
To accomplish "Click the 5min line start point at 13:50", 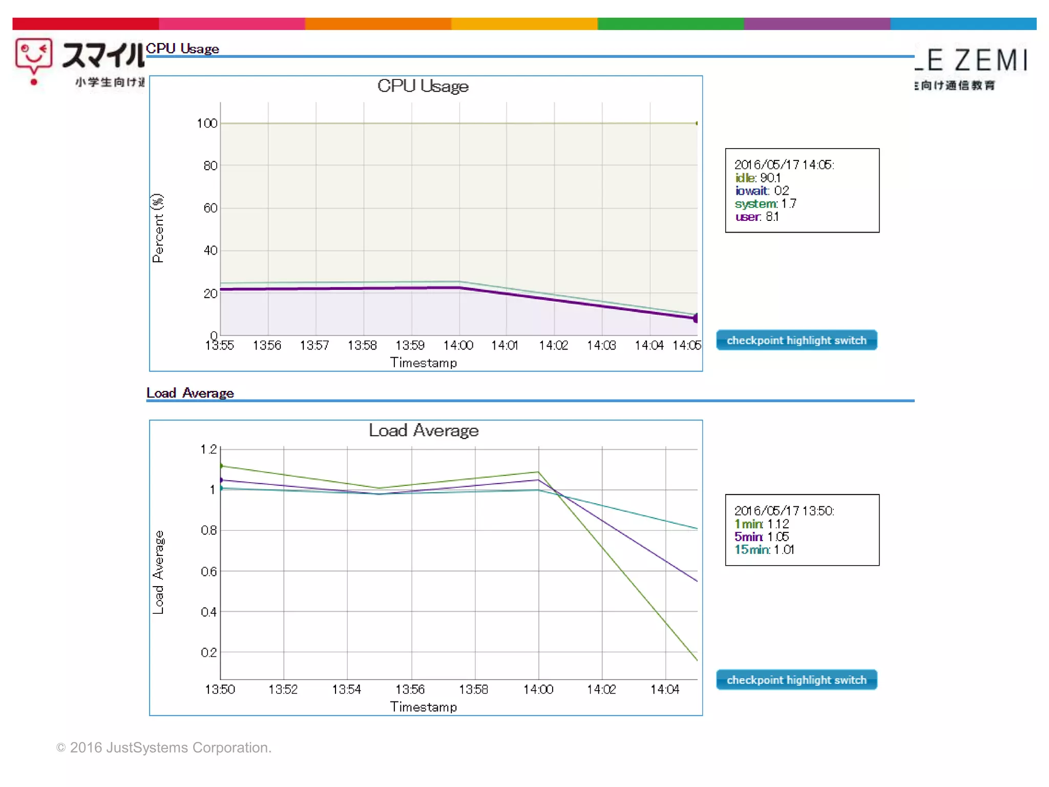I will (x=221, y=480).
